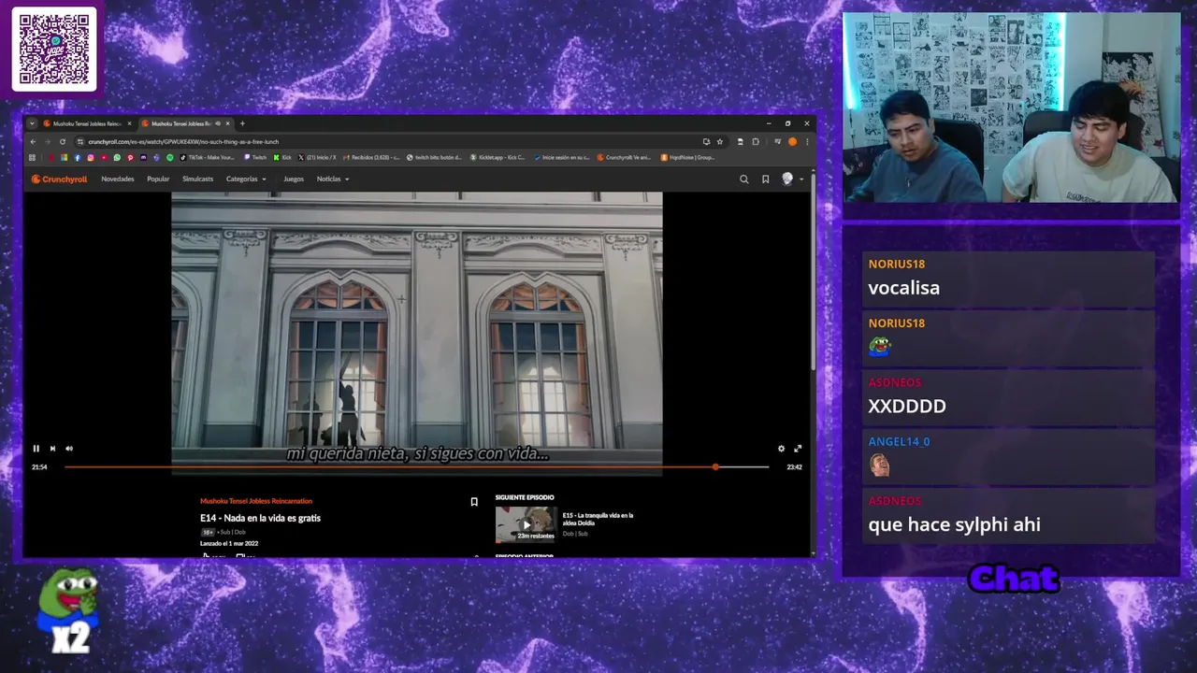The height and width of the screenshot is (673, 1197).
Task: Open HqrdNoise Group bookmark
Action: click(688, 157)
